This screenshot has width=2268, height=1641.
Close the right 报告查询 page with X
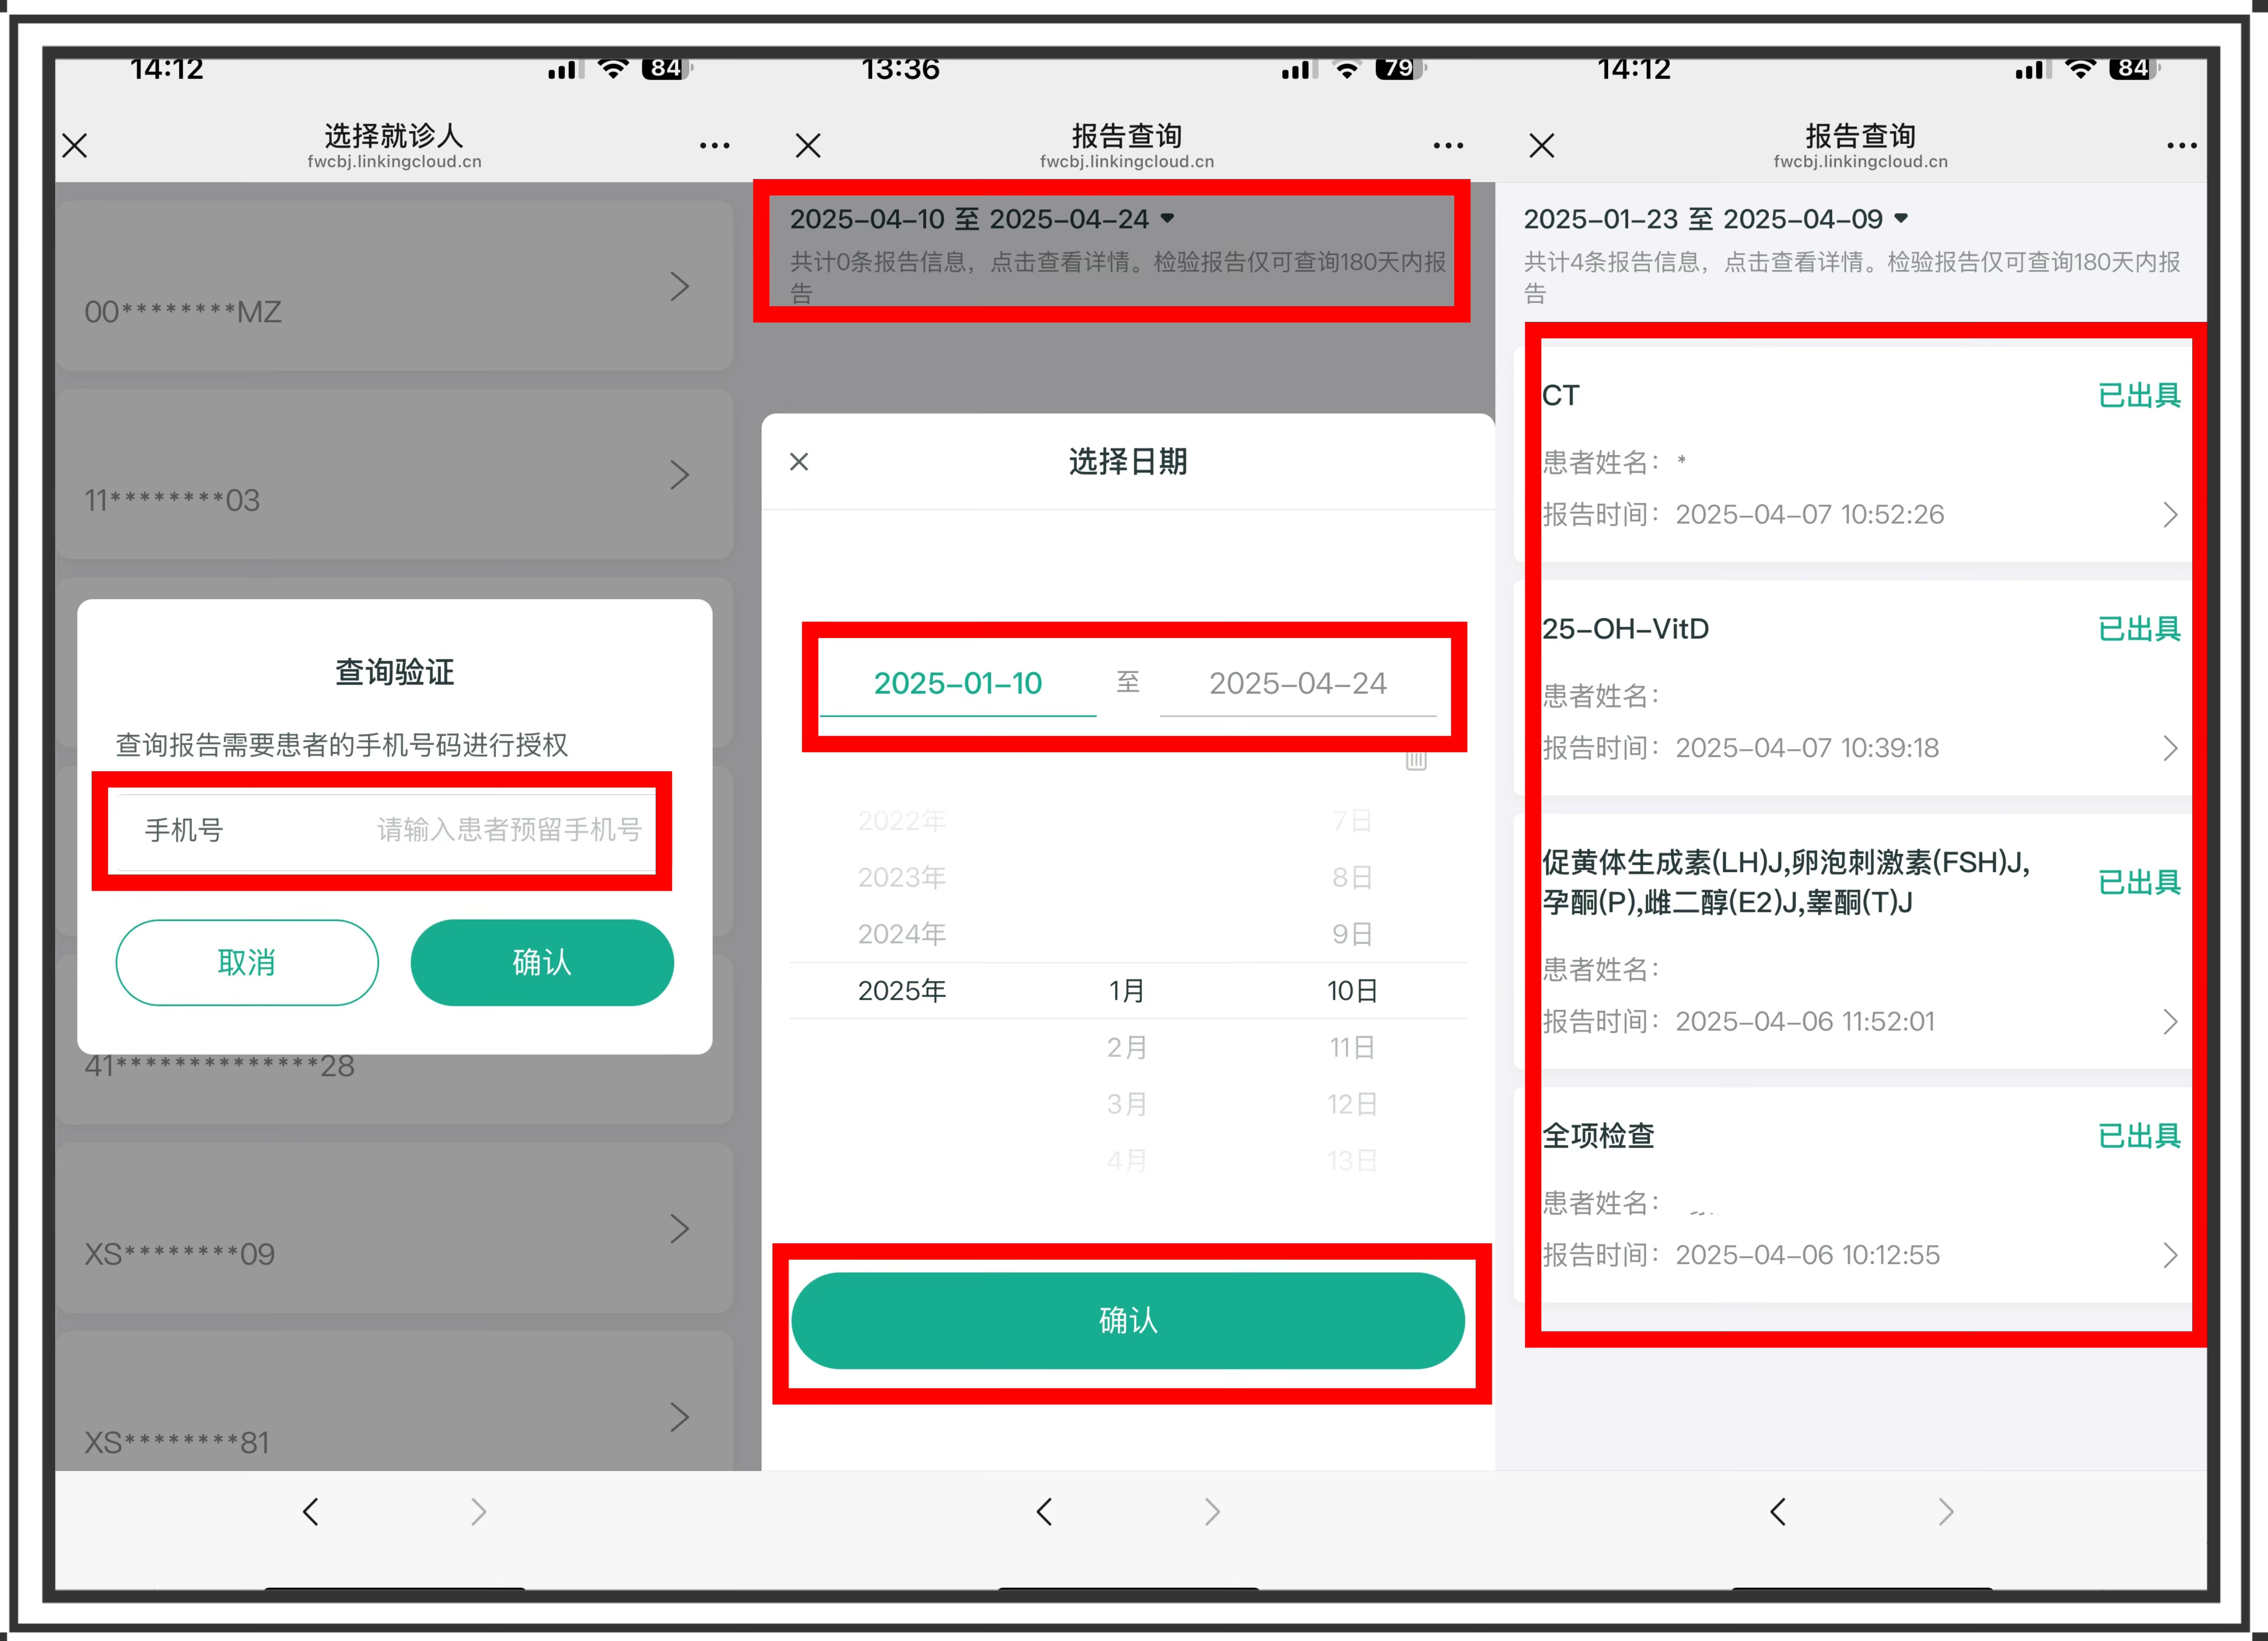(1542, 146)
